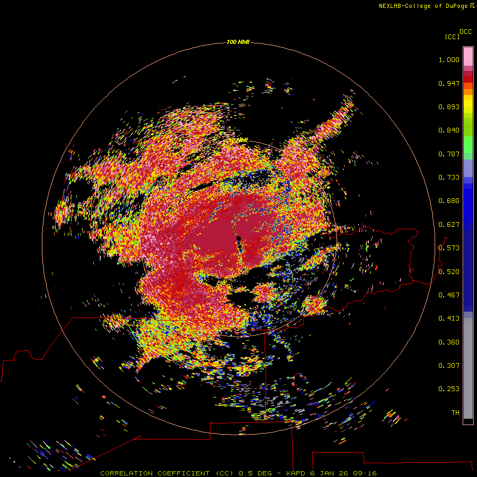Select the 0.787 scale value
Screen dimensions: 477x477
pyautogui.click(x=449, y=154)
